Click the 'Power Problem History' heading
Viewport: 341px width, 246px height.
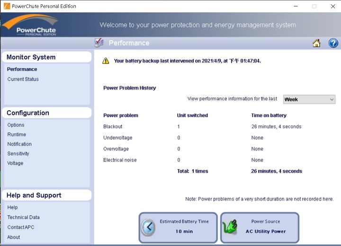[130, 88]
